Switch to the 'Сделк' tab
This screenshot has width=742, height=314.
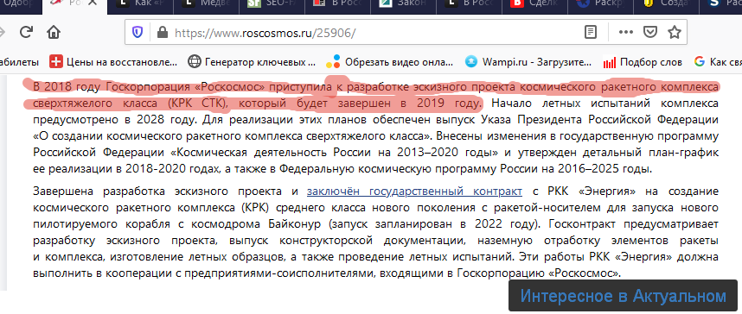tap(534, 4)
